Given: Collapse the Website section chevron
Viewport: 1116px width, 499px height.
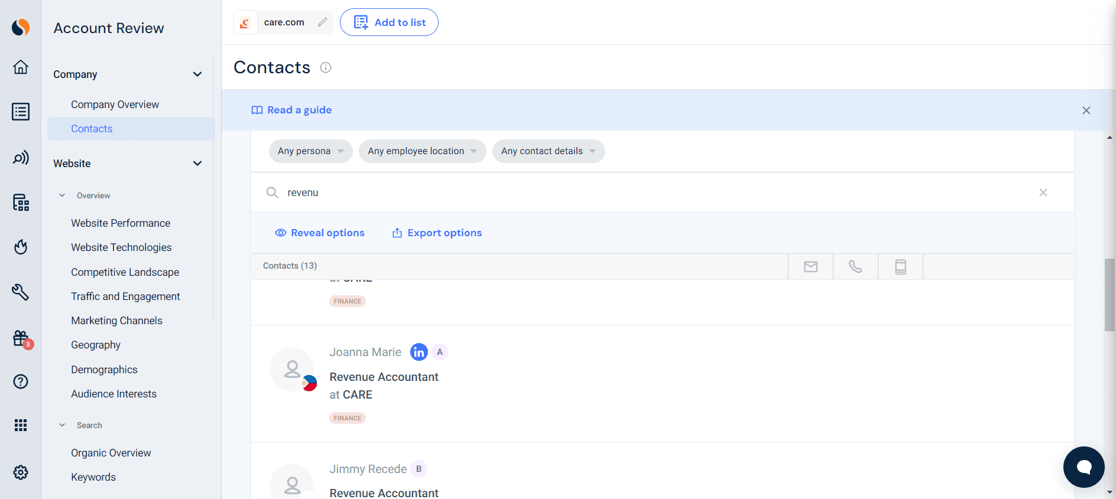Looking at the screenshot, I should tap(197, 164).
